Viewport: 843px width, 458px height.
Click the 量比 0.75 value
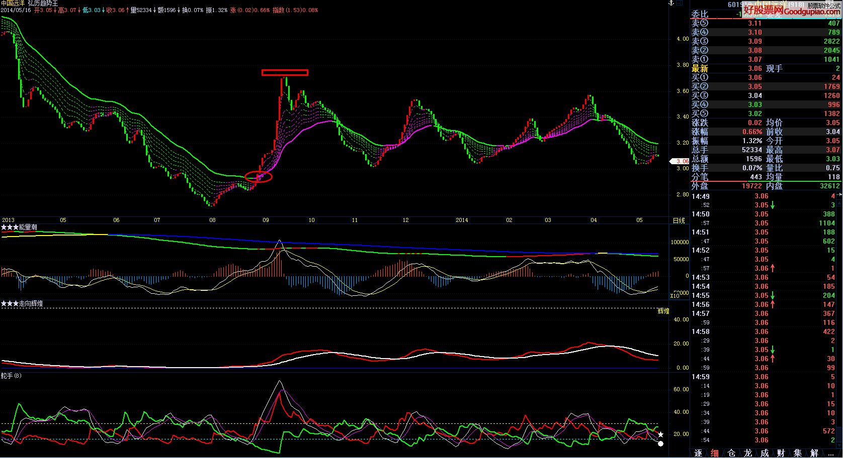832,168
